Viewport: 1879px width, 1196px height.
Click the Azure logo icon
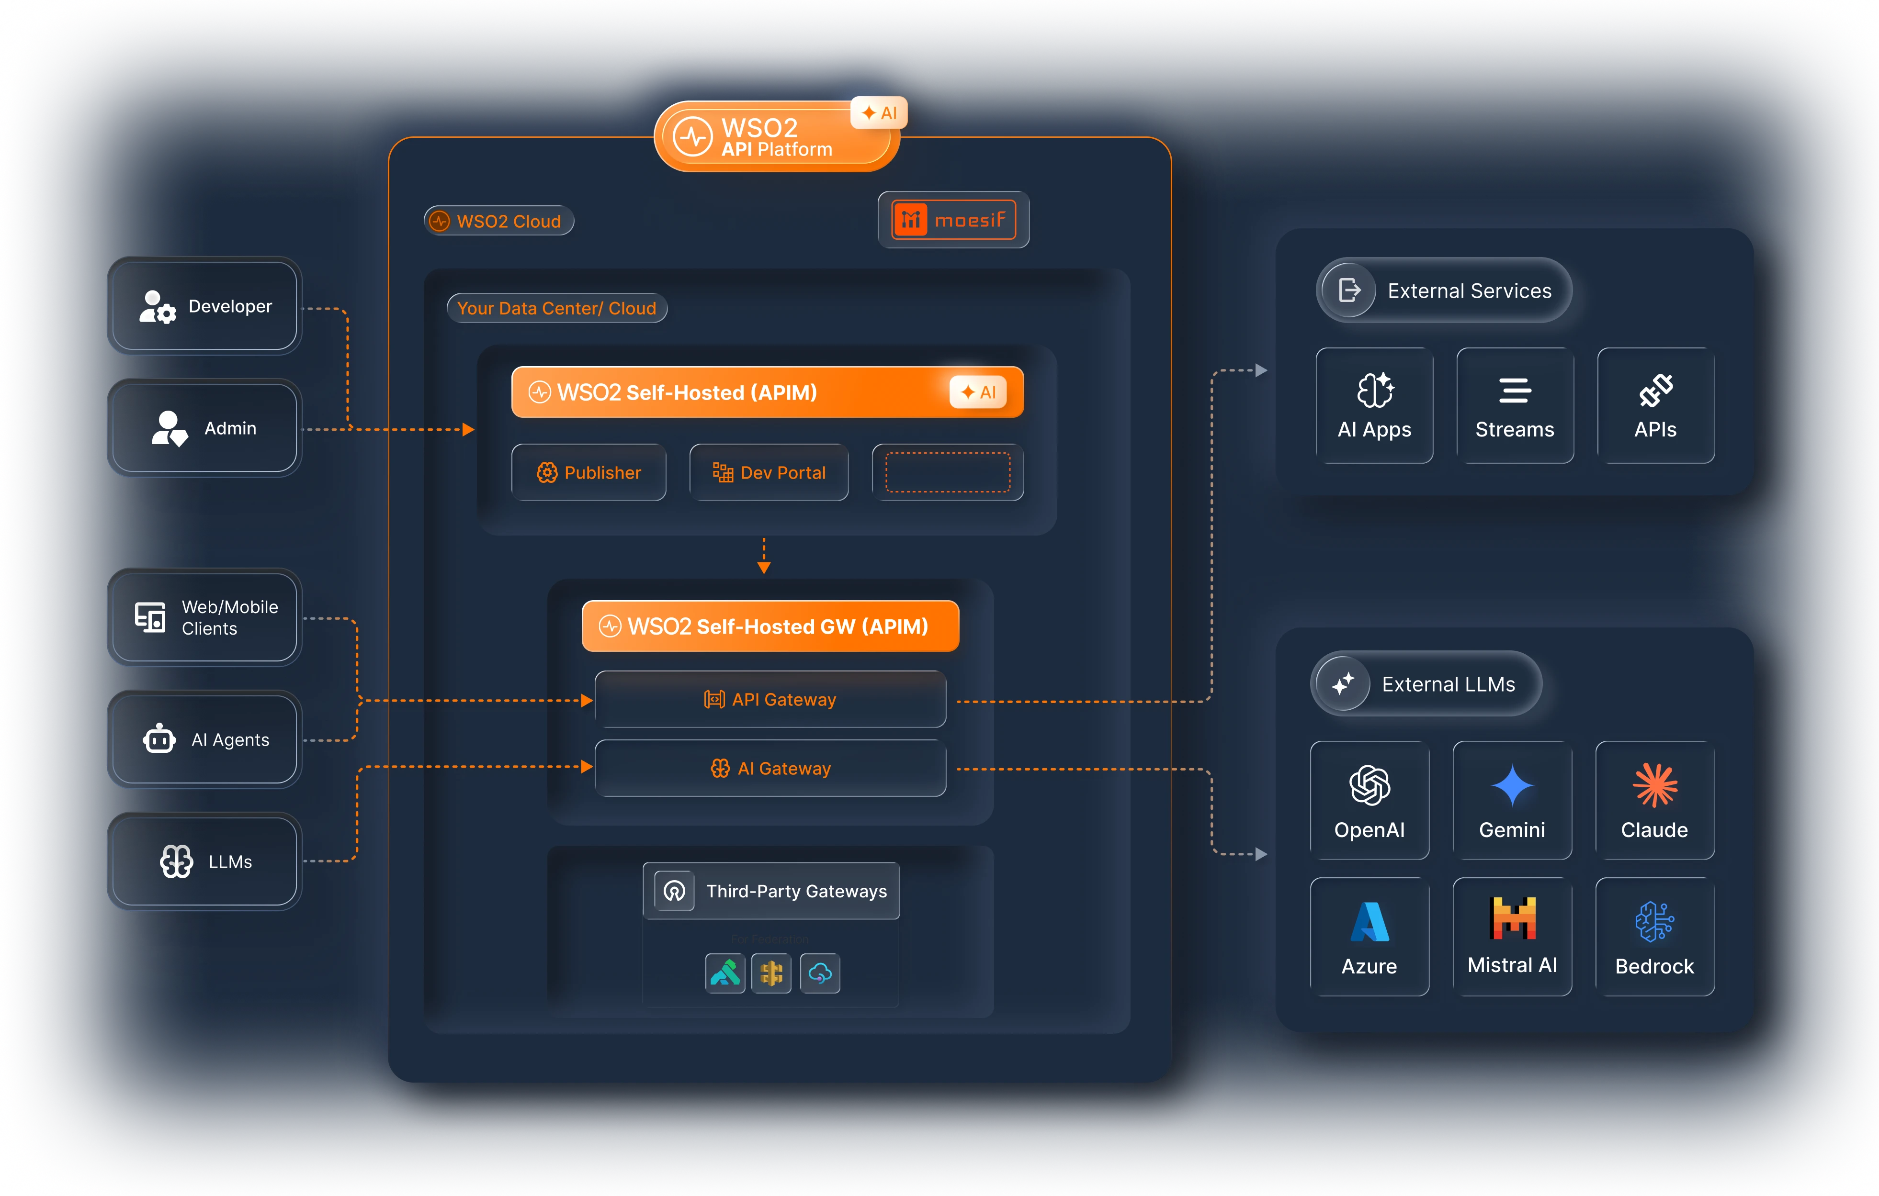[1370, 922]
